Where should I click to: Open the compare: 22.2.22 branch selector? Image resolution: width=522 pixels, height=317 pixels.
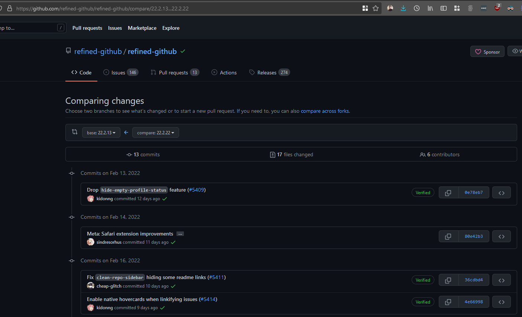[x=155, y=132]
